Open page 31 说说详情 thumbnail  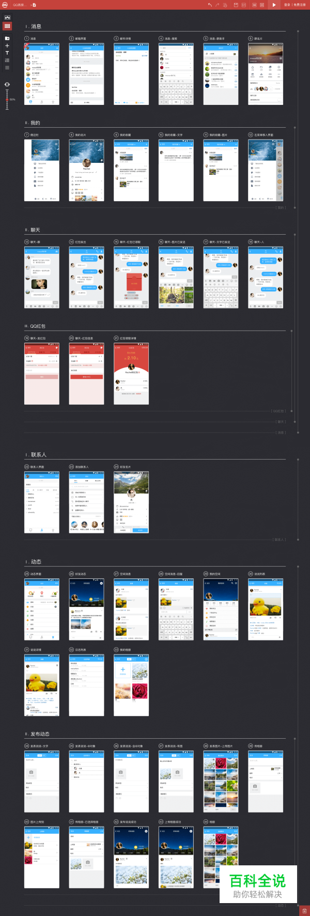coord(42,685)
